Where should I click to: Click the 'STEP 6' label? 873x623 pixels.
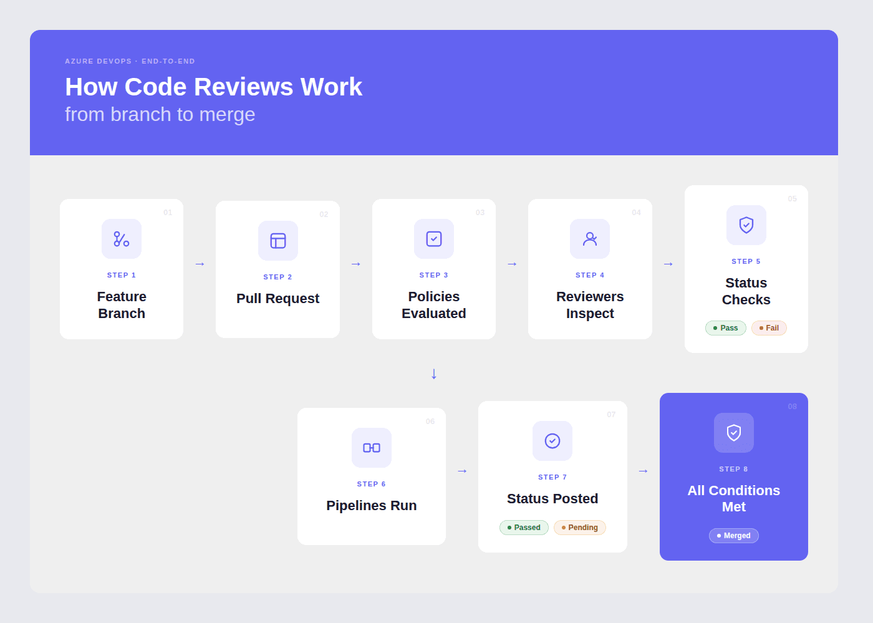click(x=372, y=484)
